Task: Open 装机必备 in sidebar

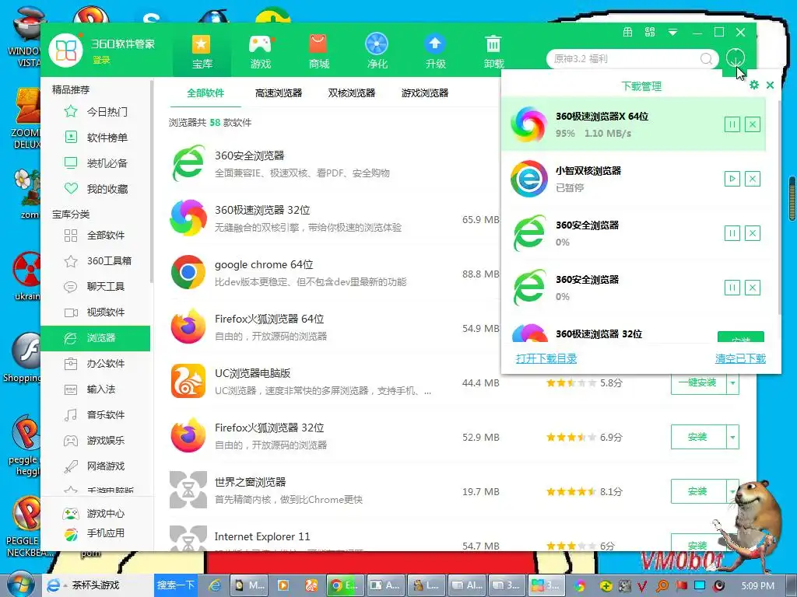Action: pyautogui.click(x=97, y=163)
